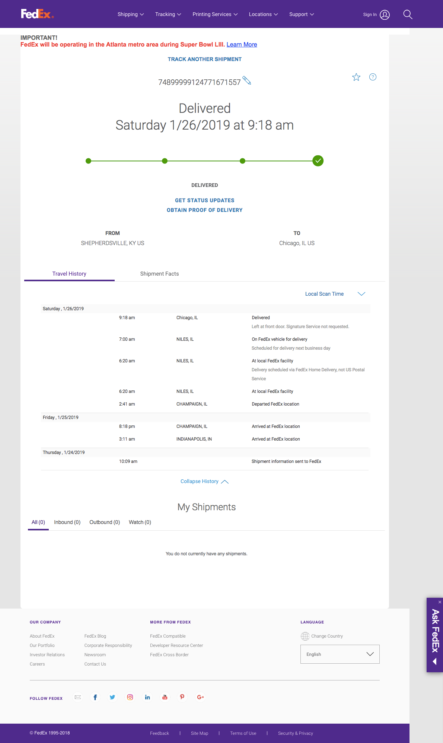The width and height of the screenshot is (443, 743).
Task: Add shipment to watch list star
Action: click(356, 77)
